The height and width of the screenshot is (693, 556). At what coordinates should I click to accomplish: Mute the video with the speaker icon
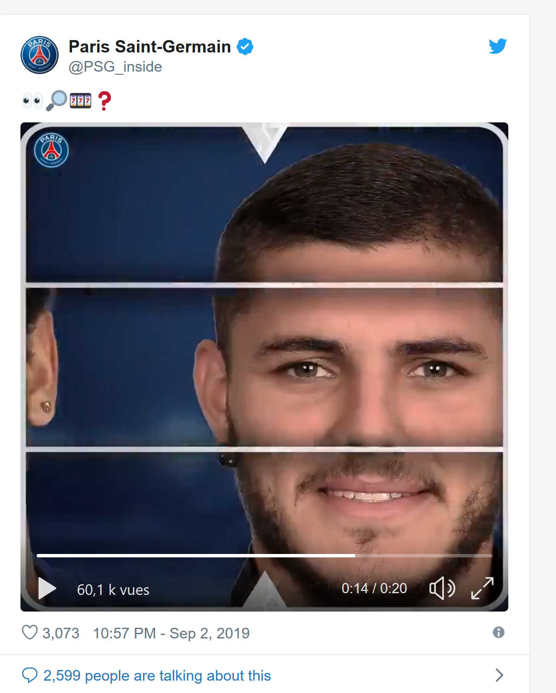[x=442, y=588]
